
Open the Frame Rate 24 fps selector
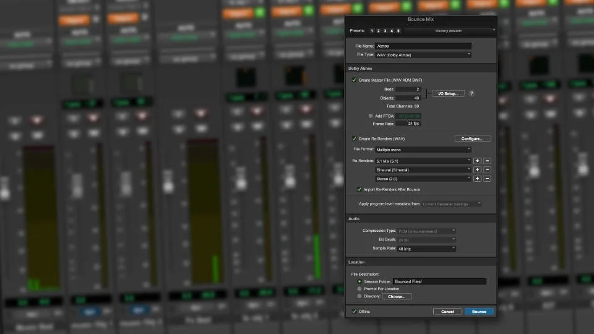point(408,124)
